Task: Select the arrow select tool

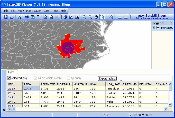Action: coord(102,17)
